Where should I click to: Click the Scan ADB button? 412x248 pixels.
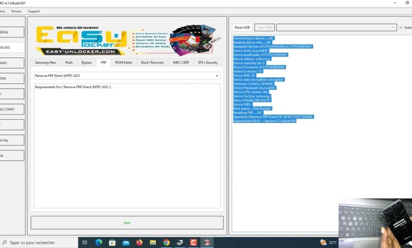[x=264, y=27]
